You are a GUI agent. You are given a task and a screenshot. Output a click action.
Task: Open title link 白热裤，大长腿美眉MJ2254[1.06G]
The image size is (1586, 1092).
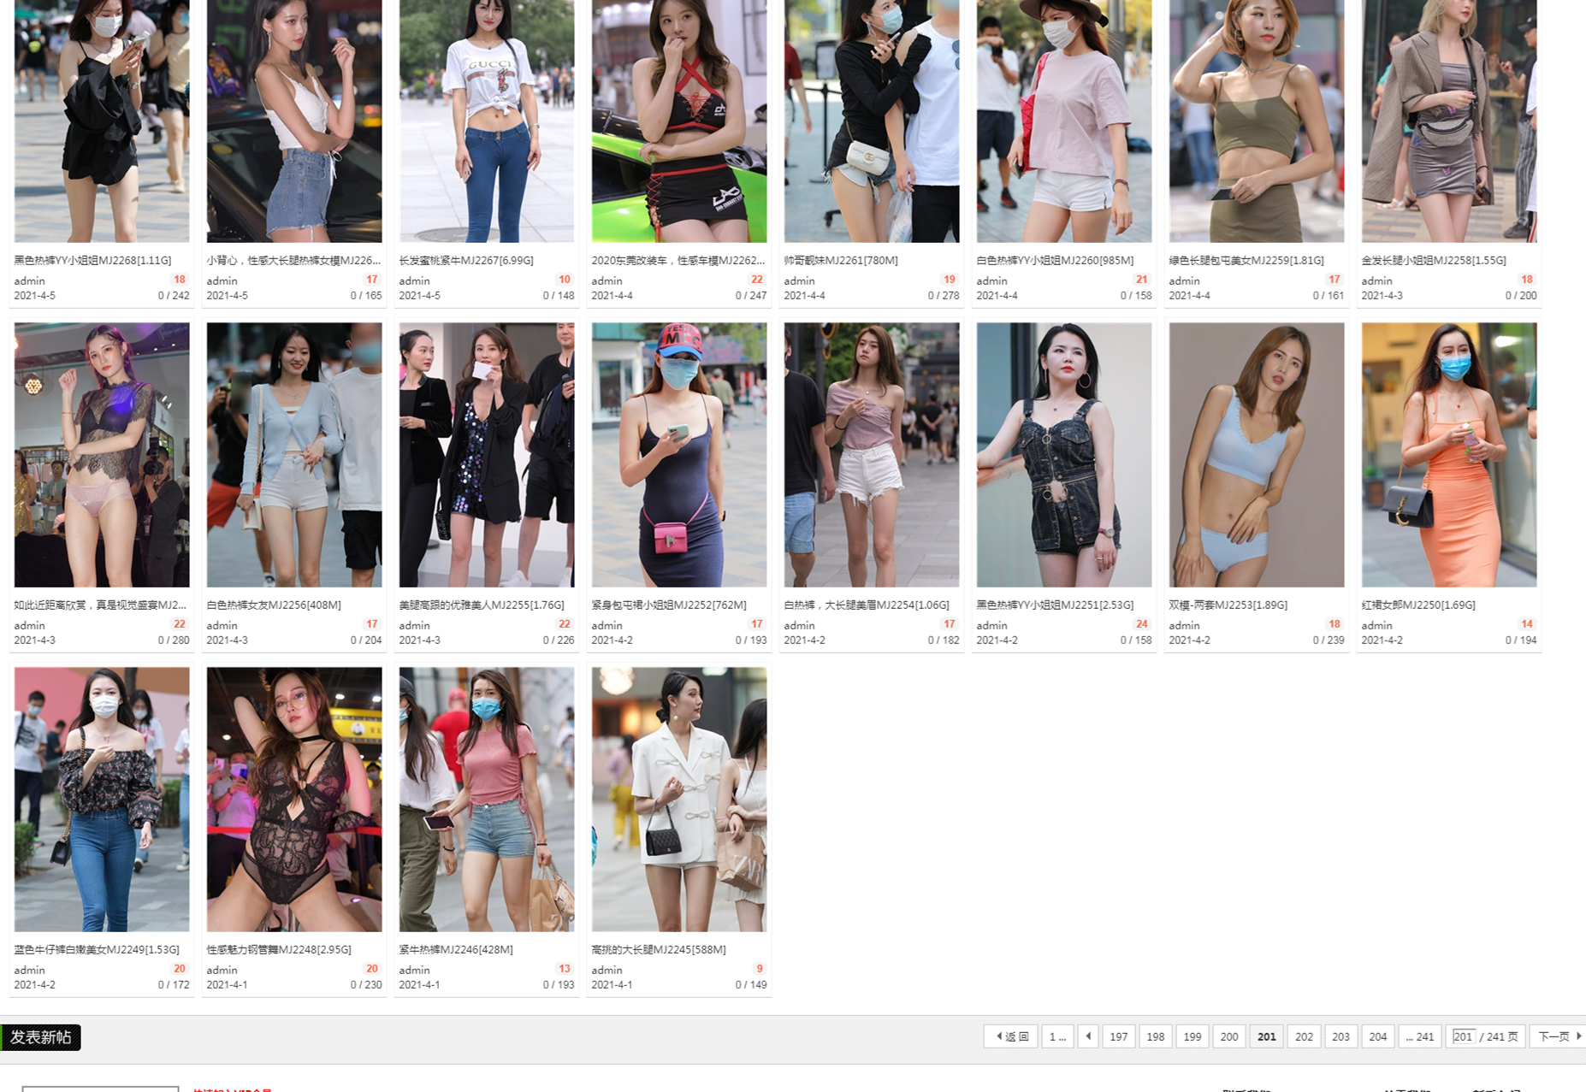pyautogui.click(x=867, y=605)
